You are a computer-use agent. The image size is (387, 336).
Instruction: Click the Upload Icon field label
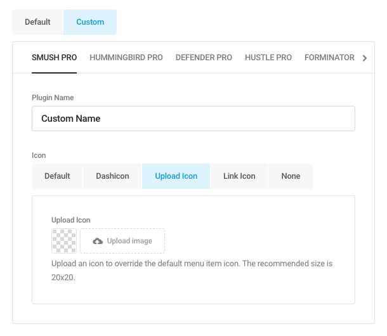coord(71,220)
